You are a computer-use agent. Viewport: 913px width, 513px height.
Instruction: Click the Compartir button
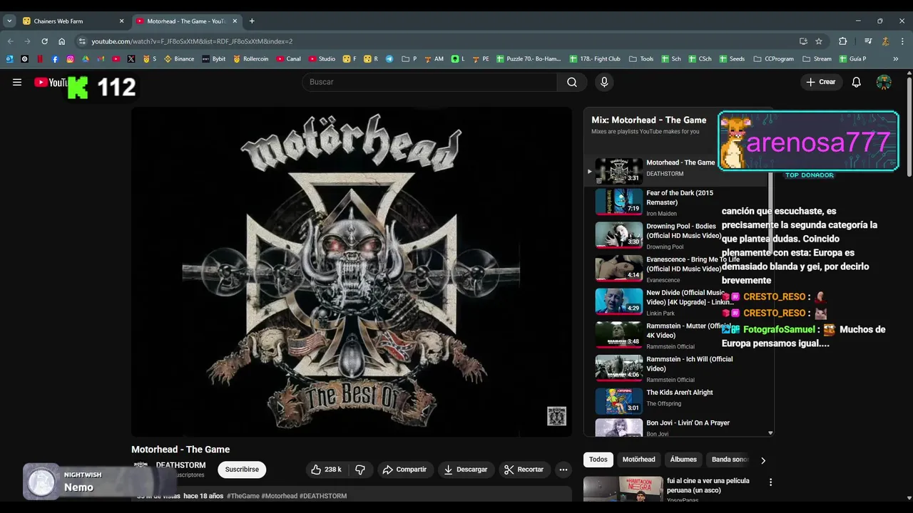404,470
